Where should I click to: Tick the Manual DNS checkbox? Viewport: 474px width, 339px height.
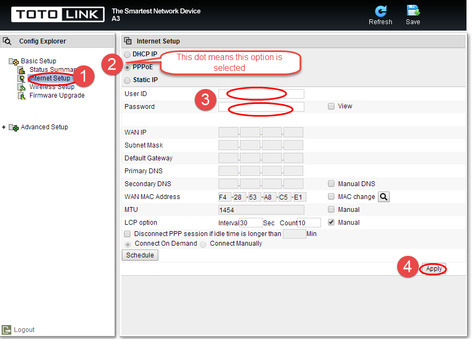331,183
